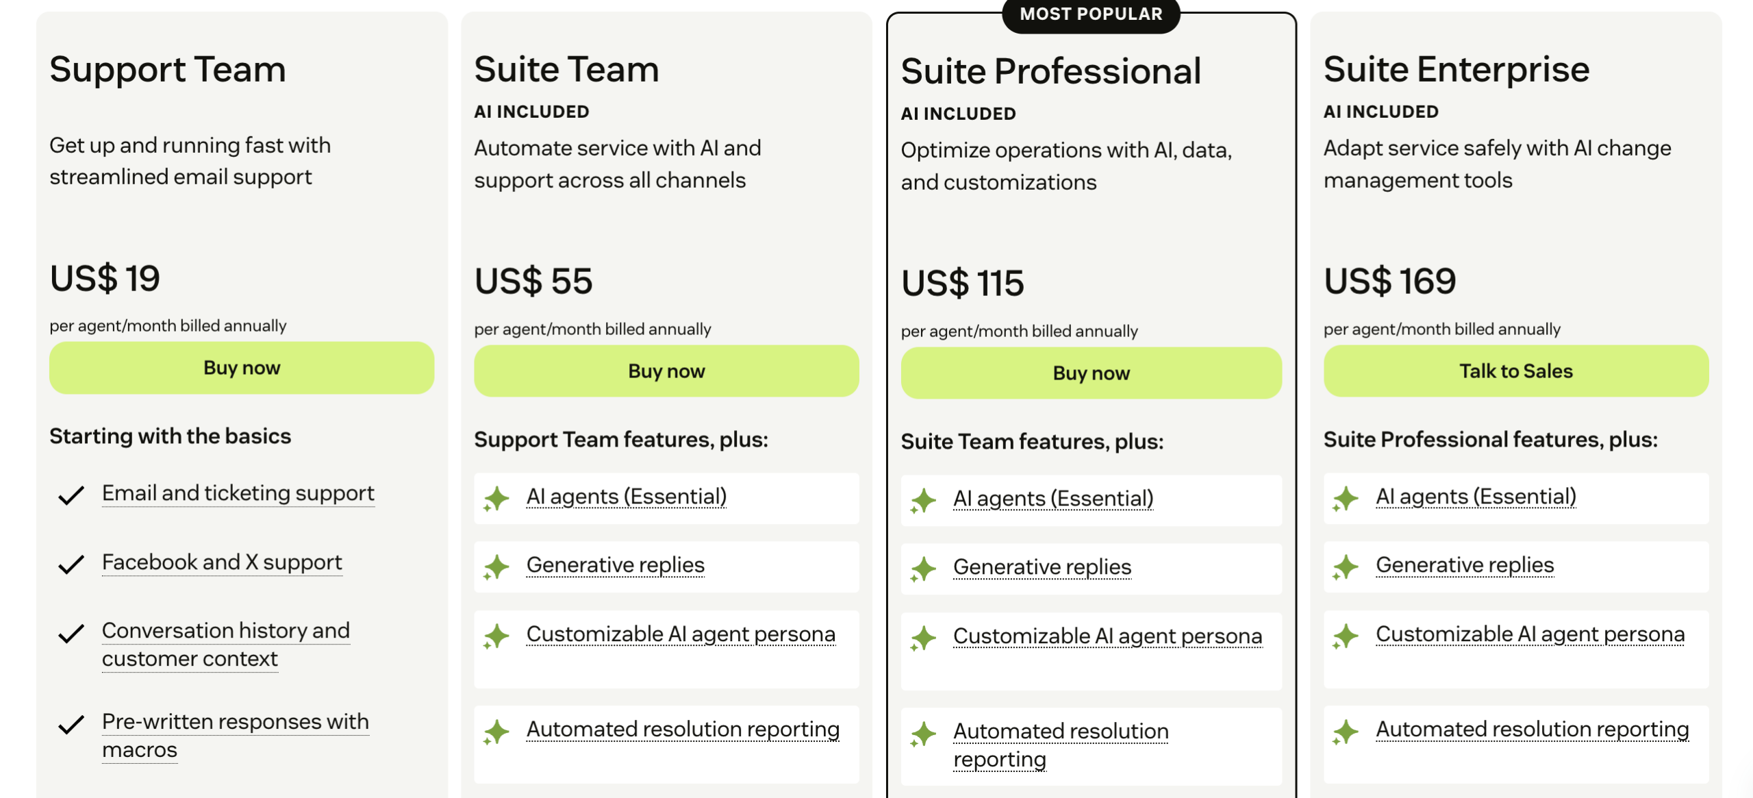
Task: Click checkmark icon beside Email and ticketing support
Action: [71, 495]
